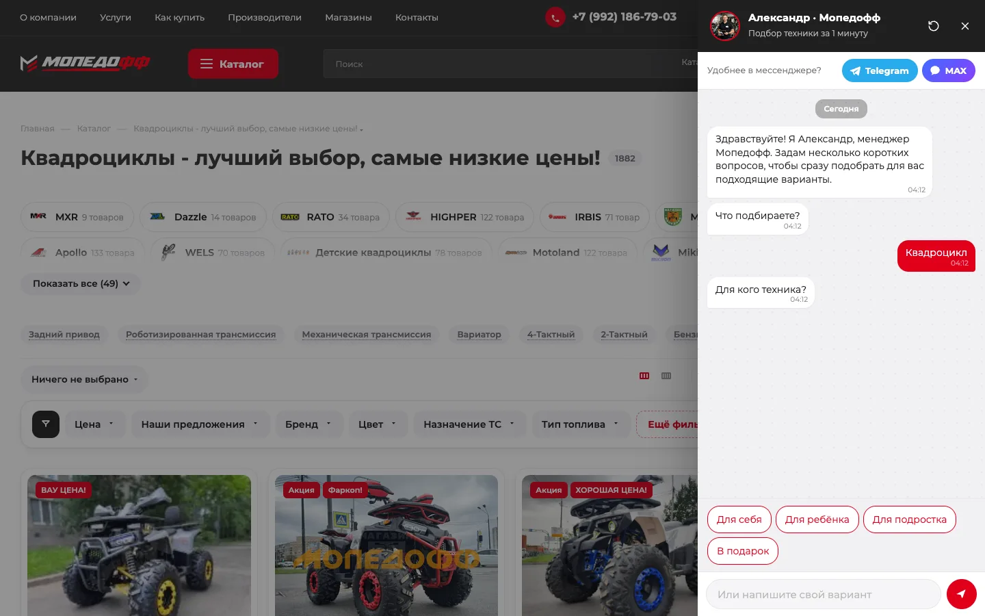Open the Назначение ТС filter dropdown
Screen dimensions: 985x616
coord(469,424)
